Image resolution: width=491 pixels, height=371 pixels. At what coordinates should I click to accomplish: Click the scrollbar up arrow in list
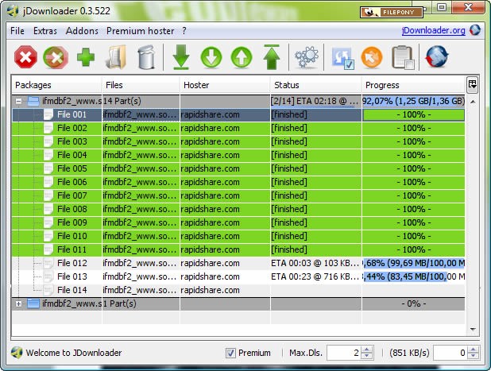click(x=473, y=102)
